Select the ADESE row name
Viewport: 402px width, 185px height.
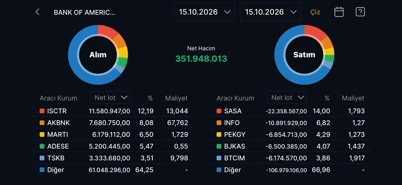pyautogui.click(x=58, y=146)
